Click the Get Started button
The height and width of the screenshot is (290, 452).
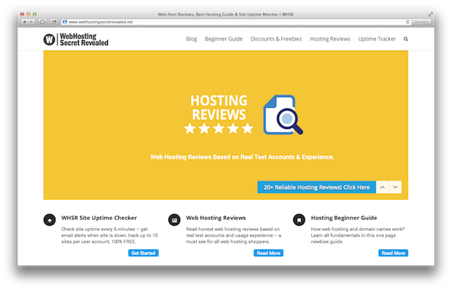tap(144, 253)
